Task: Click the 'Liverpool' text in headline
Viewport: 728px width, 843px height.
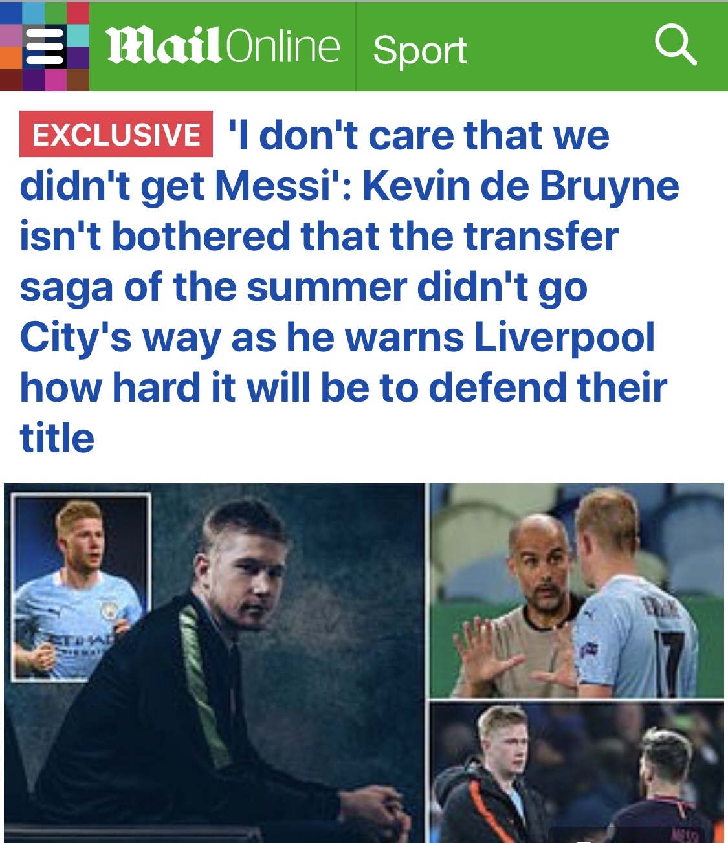Action: point(564,339)
